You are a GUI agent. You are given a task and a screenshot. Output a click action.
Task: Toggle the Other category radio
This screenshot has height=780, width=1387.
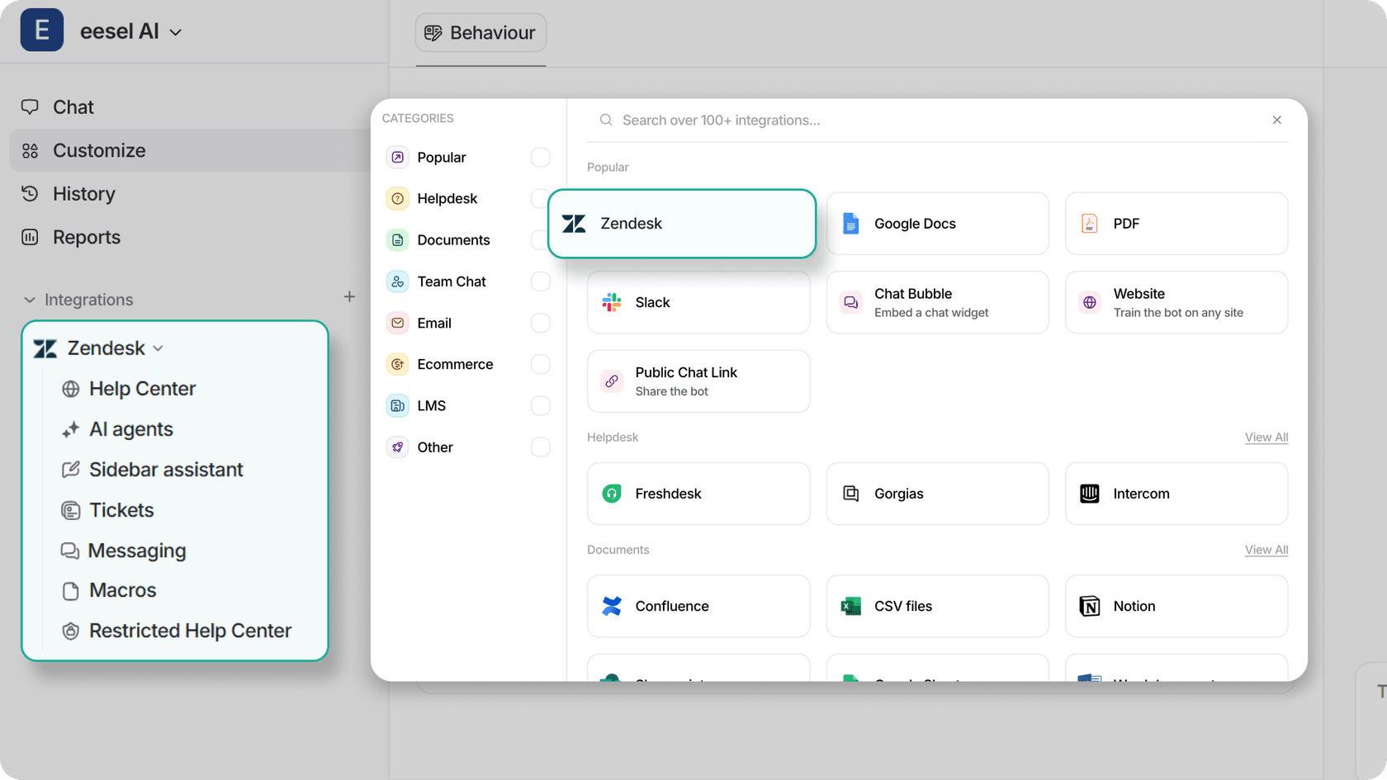pyautogui.click(x=541, y=447)
